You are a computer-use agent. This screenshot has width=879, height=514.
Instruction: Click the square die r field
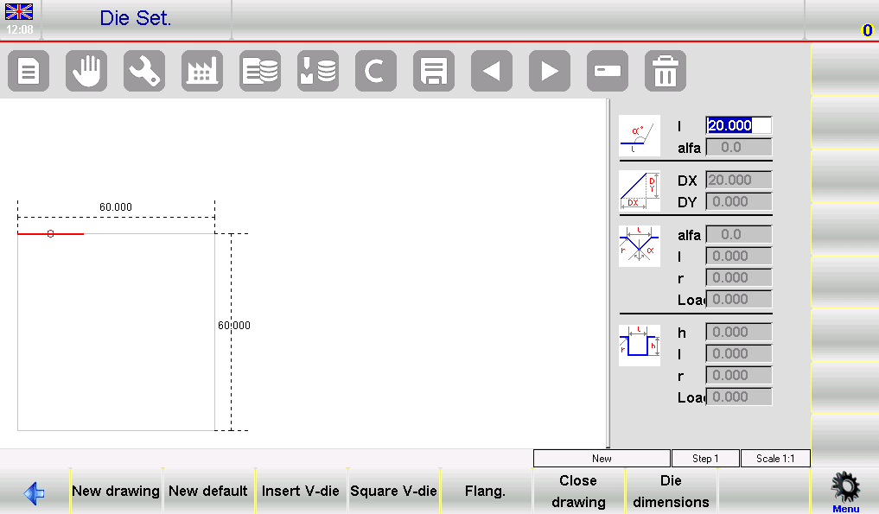739,375
